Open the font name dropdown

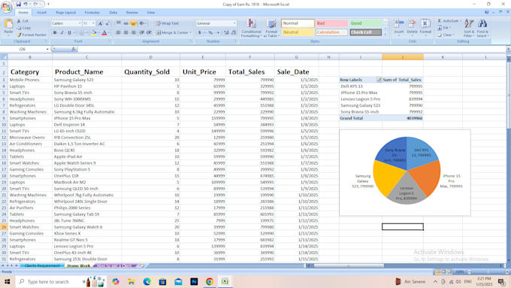[80, 23]
